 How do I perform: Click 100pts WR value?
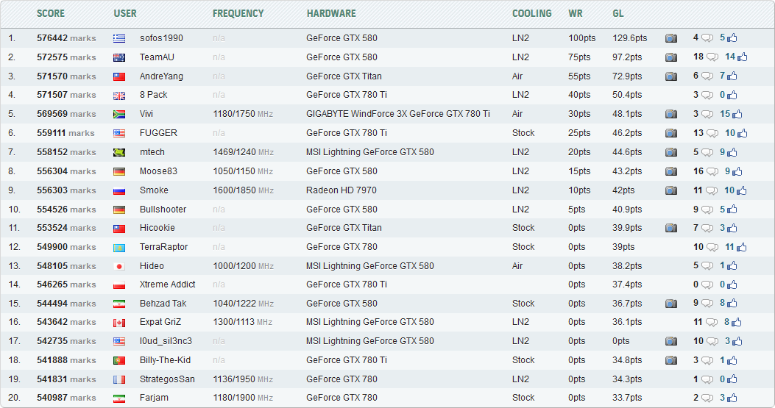coord(581,38)
